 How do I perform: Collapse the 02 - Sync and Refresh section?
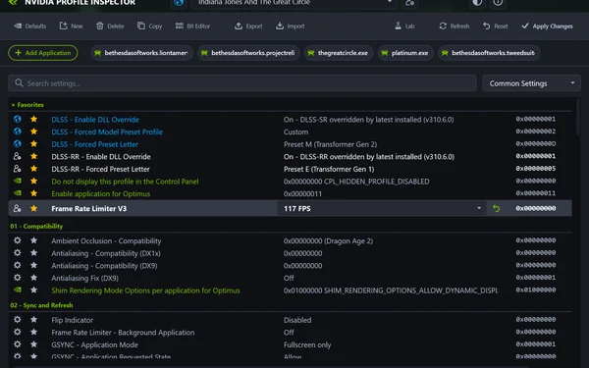pos(41,305)
